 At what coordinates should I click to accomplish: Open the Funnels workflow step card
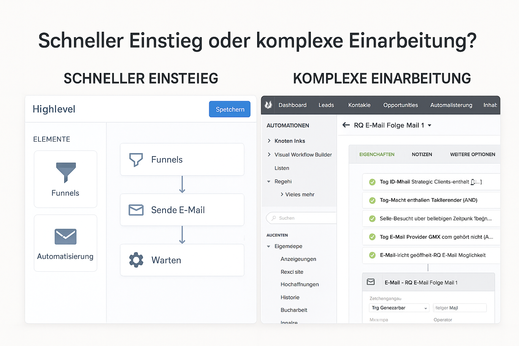click(x=182, y=159)
